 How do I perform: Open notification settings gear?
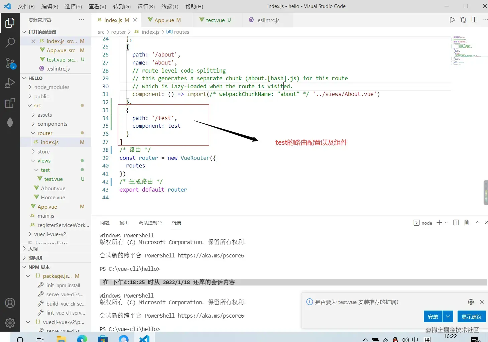pyautogui.click(x=471, y=302)
